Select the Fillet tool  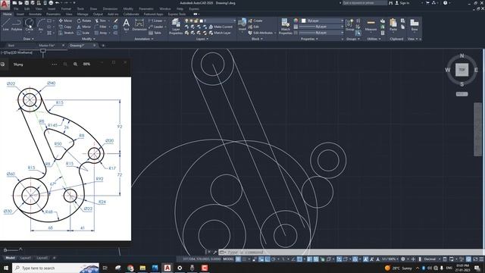pyautogui.click(x=101, y=27)
